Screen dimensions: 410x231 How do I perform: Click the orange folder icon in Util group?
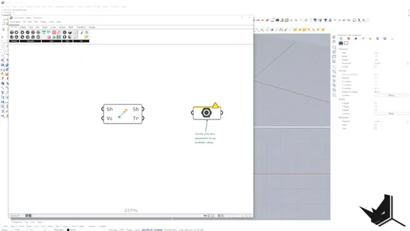(86, 37)
